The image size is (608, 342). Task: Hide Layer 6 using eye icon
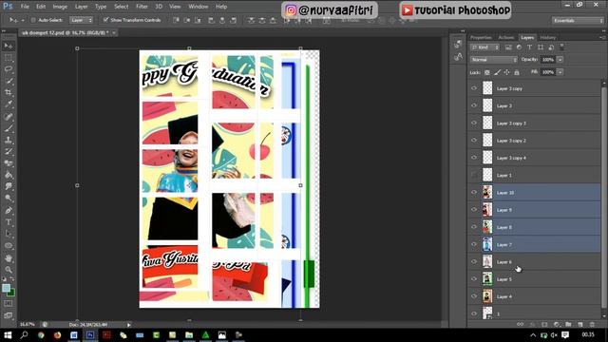coord(474,262)
